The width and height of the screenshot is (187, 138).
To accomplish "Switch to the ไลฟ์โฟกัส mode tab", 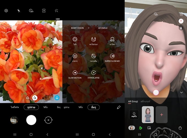I will (16, 107).
